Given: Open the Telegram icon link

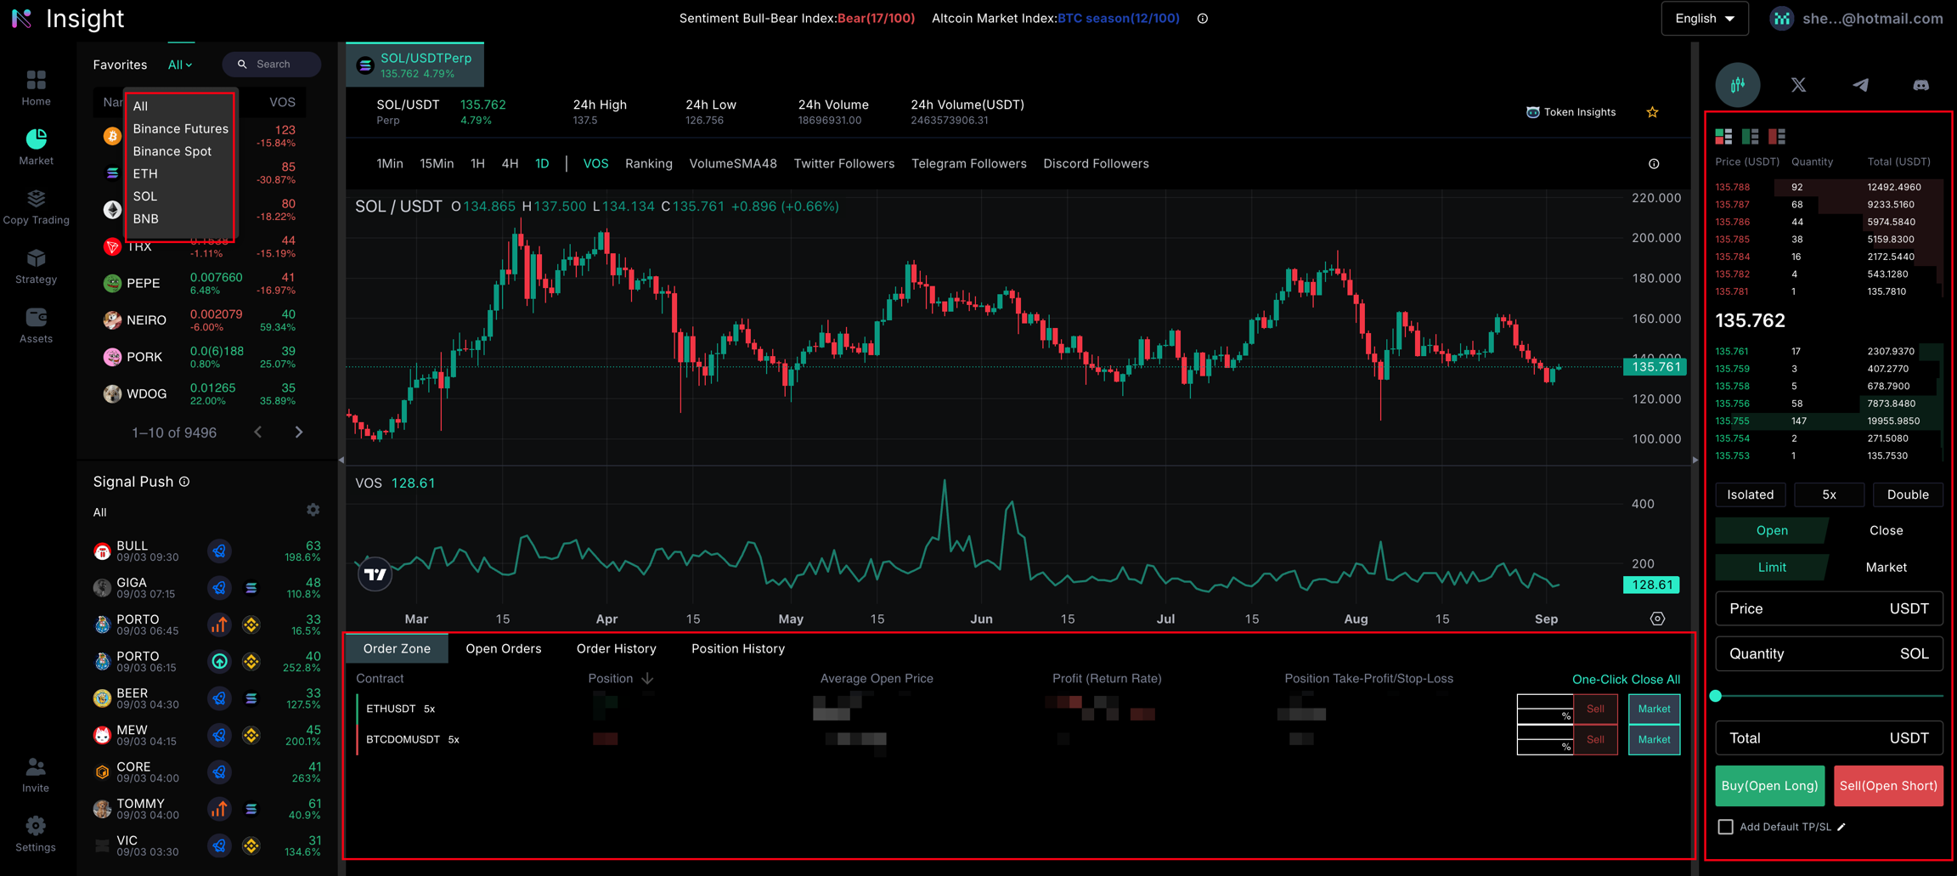Looking at the screenshot, I should pyautogui.click(x=1860, y=85).
